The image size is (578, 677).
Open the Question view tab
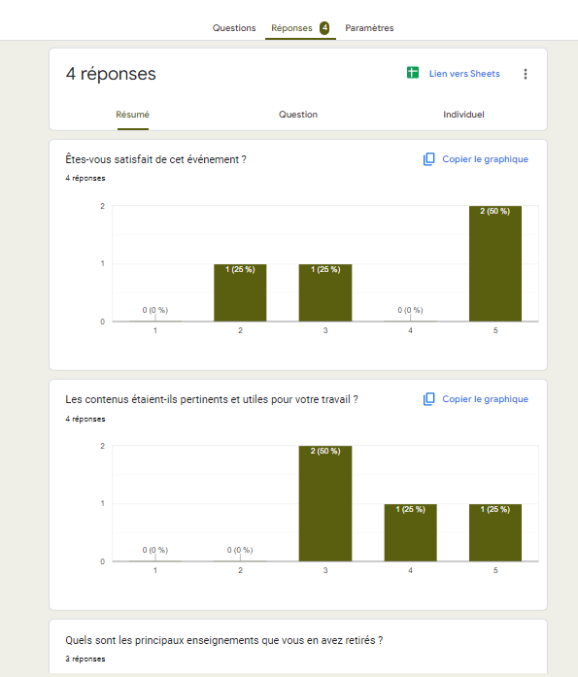coord(298,115)
